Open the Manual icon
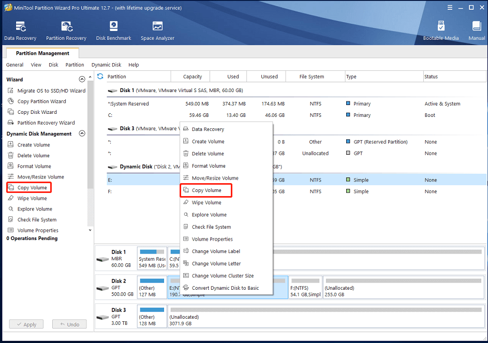The image size is (488, 343). tap(477, 31)
